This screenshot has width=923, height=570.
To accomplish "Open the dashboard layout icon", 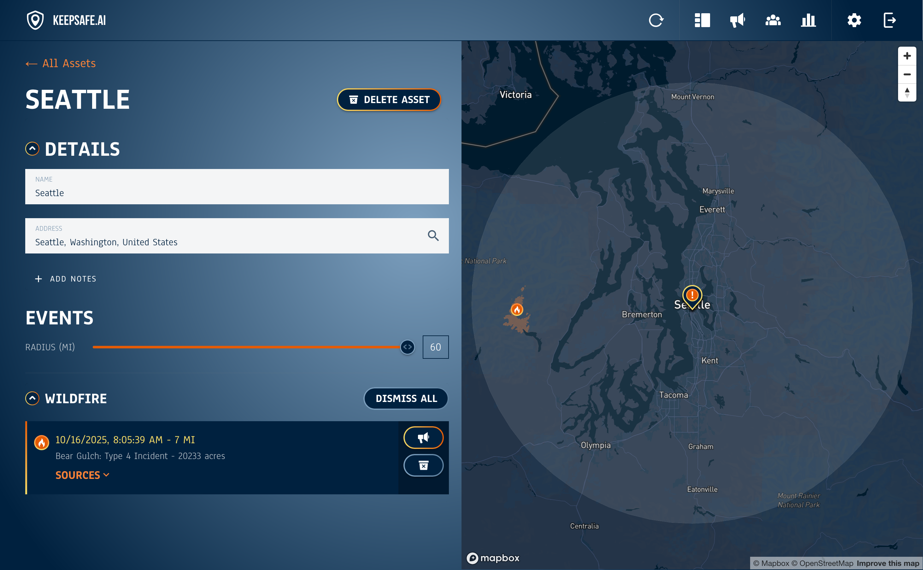I will click(x=702, y=20).
